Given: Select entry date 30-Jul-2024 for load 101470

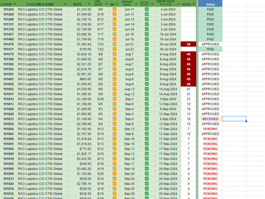Looking at the screenshot, I should coord(168,44).
